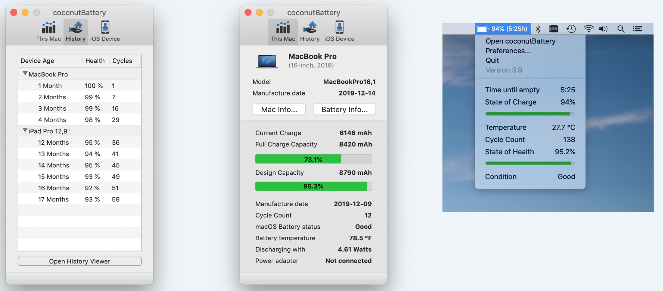Click the Mac Info... button
The width and height of the screenshot is (663, 291).
click(x=279, y=110)
